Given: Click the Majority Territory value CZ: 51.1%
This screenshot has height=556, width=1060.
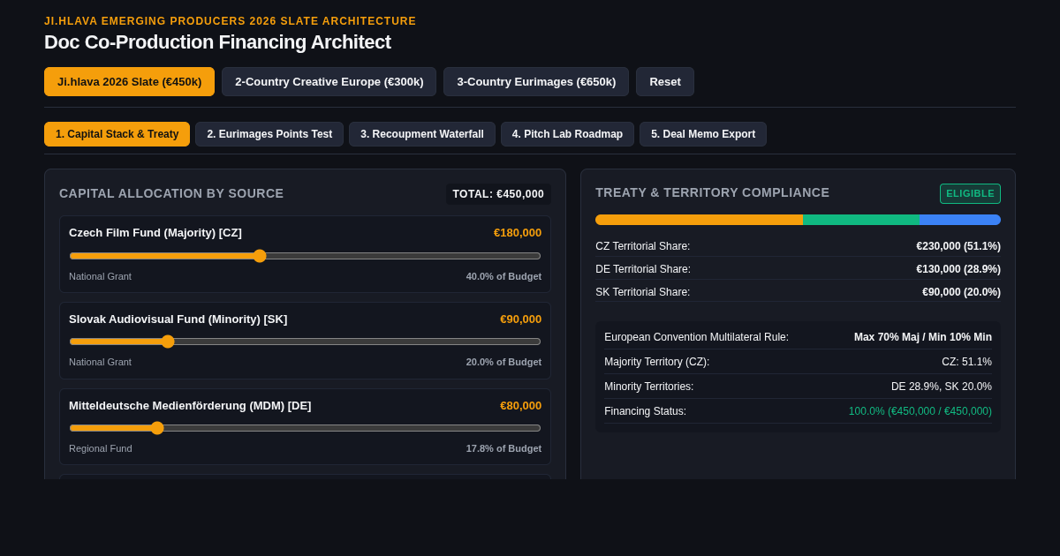Looking at the screenshot, I should (x=966, y=362).
